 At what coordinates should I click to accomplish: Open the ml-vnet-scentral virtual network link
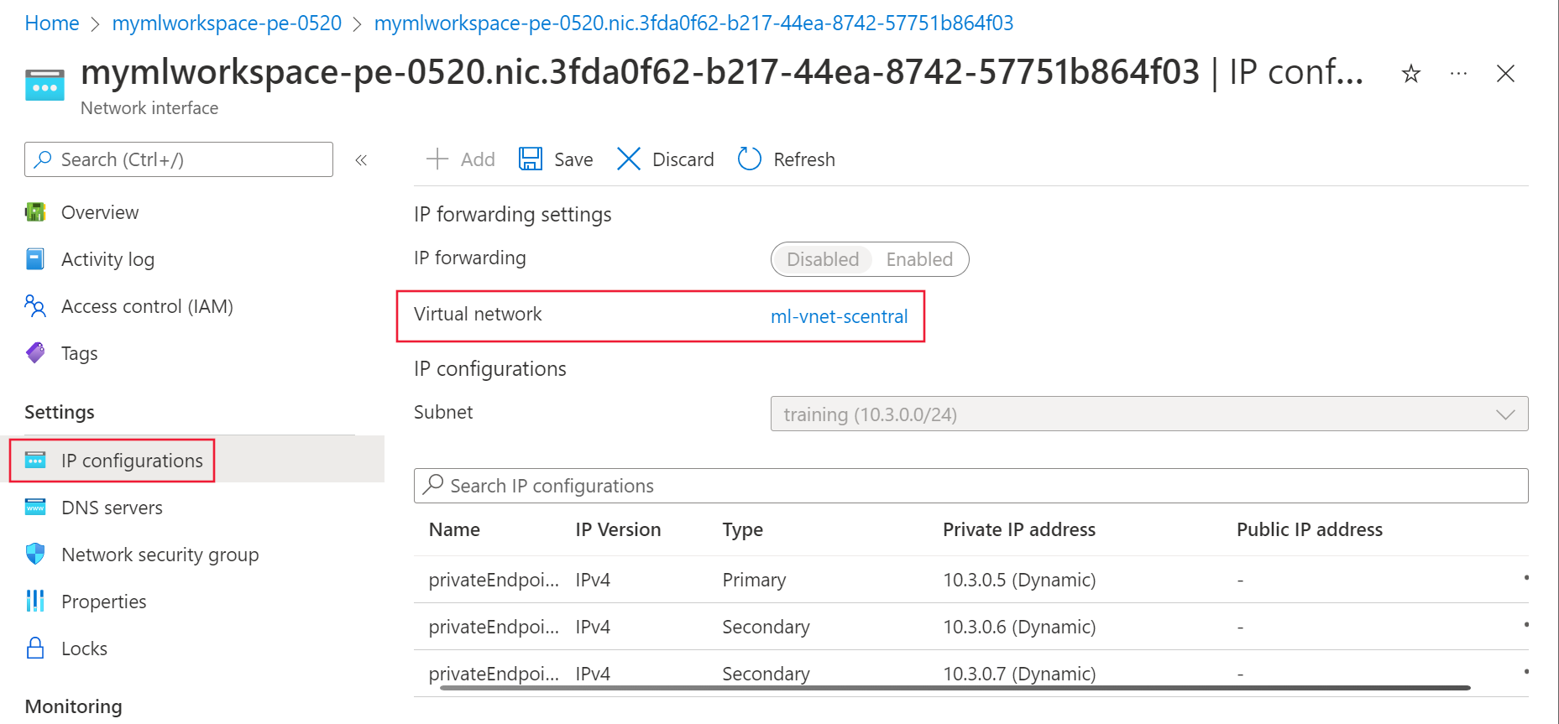pyautogui.click(x=839, y=316)
